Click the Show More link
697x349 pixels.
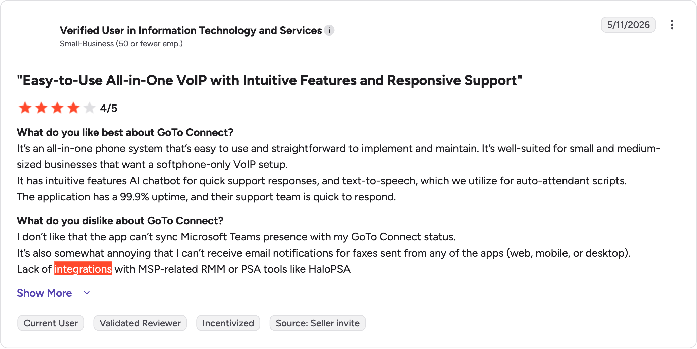45,293
